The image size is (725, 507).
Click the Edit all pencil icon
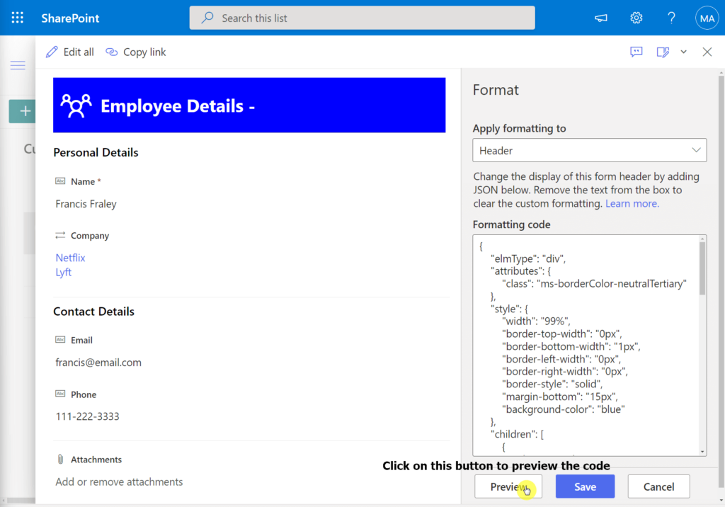[52, 52]
